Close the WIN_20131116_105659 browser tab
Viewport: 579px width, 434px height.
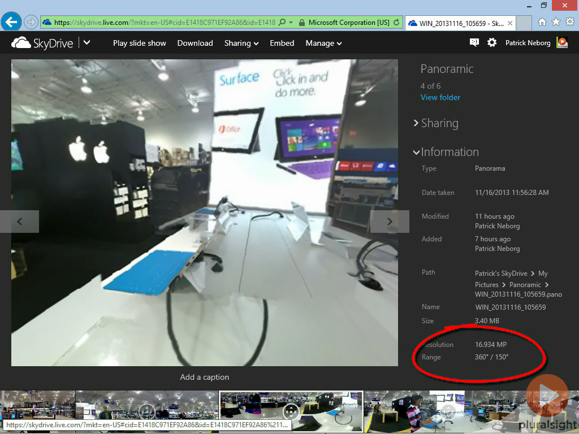point(510,23)
